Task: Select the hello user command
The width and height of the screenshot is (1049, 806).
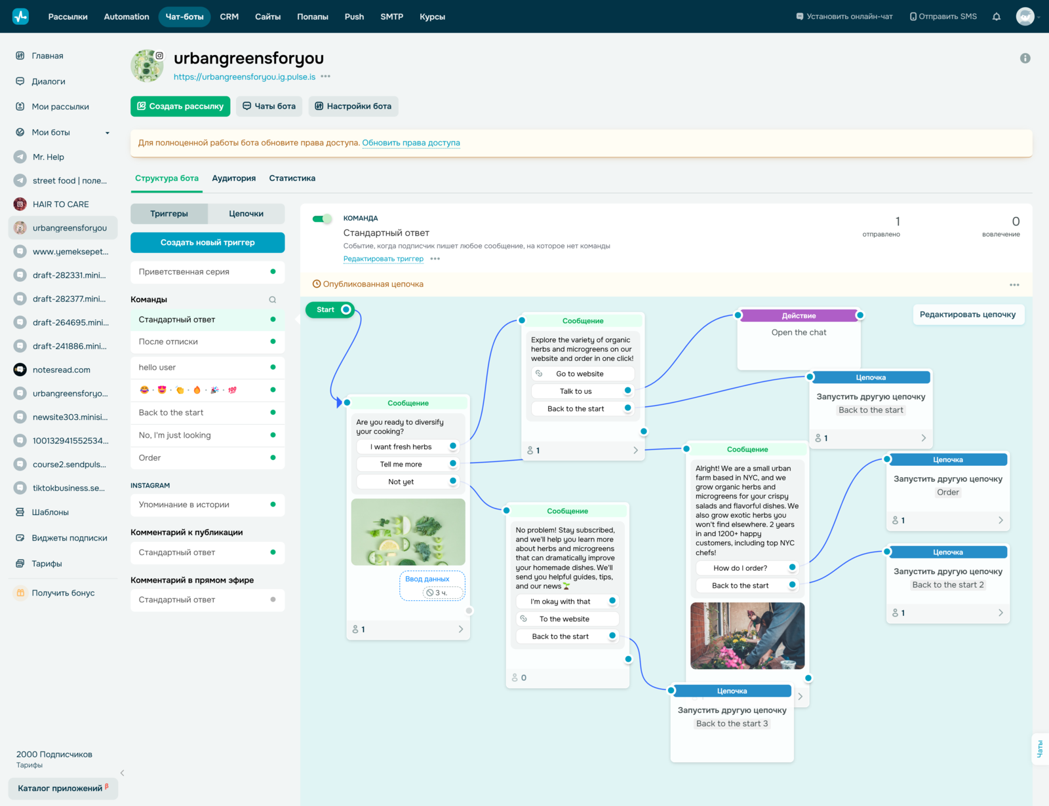Action: (208, 368)
